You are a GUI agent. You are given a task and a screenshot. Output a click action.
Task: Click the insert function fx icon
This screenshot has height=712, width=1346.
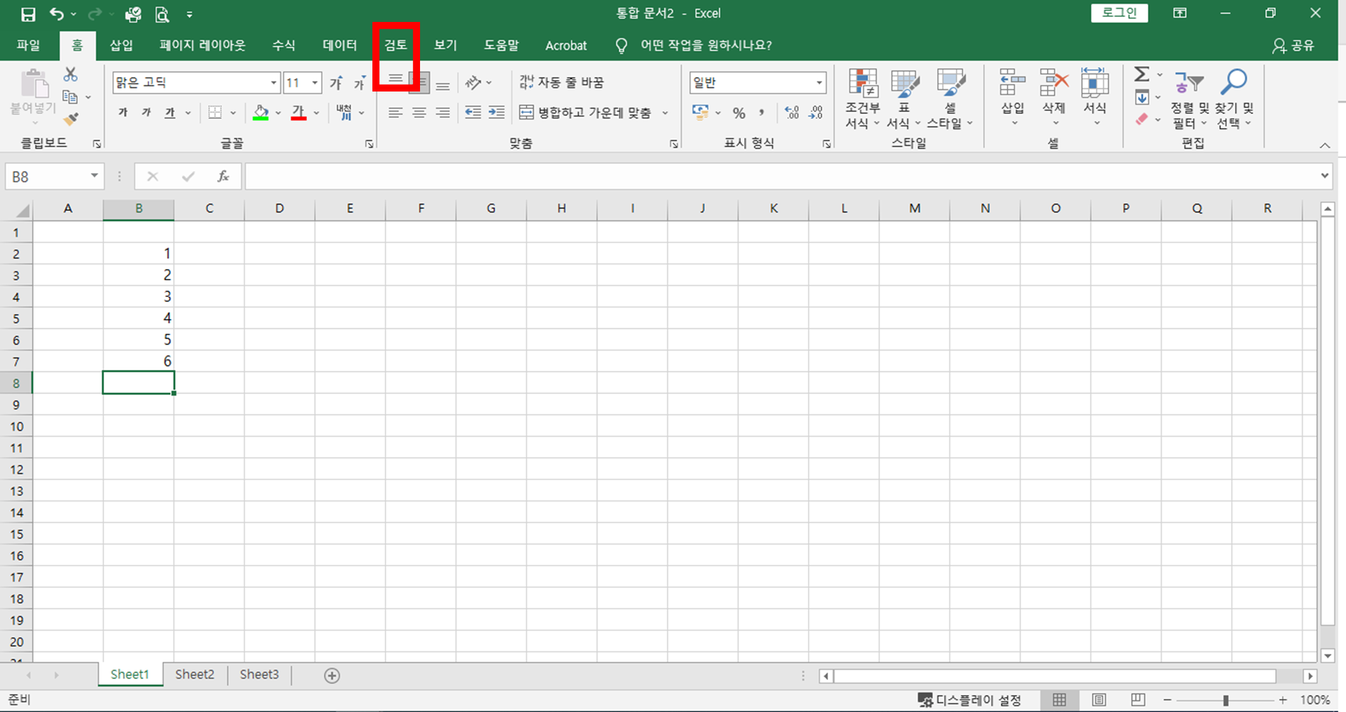point(223,177)
